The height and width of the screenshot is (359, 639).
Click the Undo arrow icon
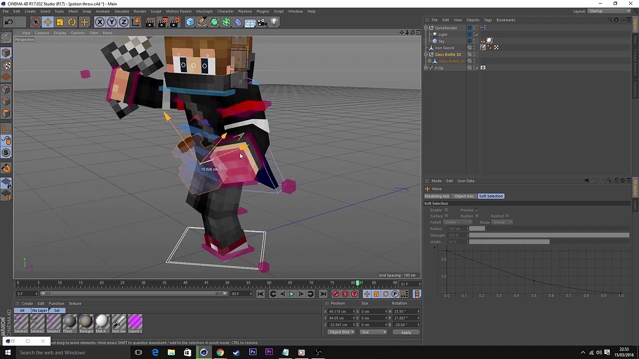click(x=8, y=22)
